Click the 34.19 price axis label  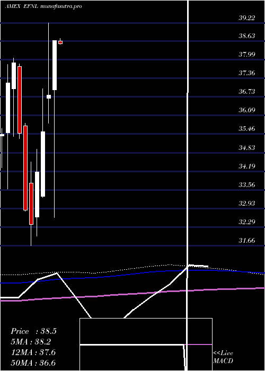coord(246,166)
